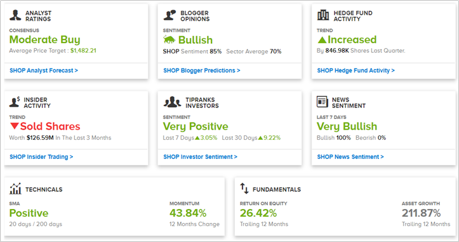View SHOP Investor Sentiment details
The image size is (459, 242).
pos(200,157)
